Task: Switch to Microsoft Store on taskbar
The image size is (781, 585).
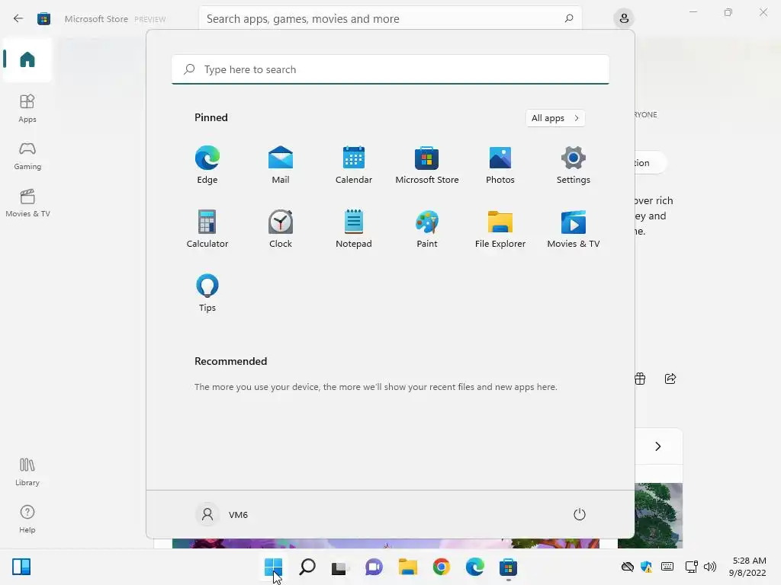Action: (508, 567)
